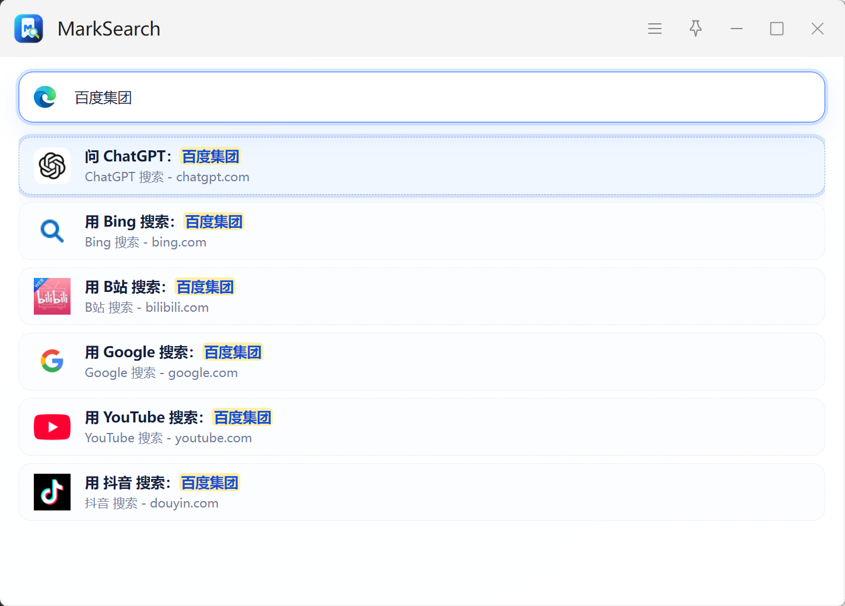
Task: Minimize the MarkSearch window
Action: click(x=737, y=29)
